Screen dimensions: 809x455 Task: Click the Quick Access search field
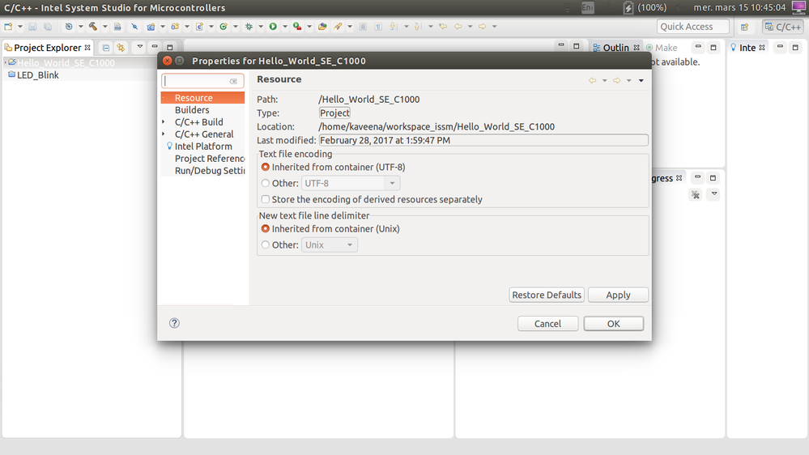click(x=692, y=26)
